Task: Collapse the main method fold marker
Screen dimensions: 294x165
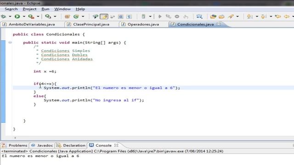Action: [10, 43]
